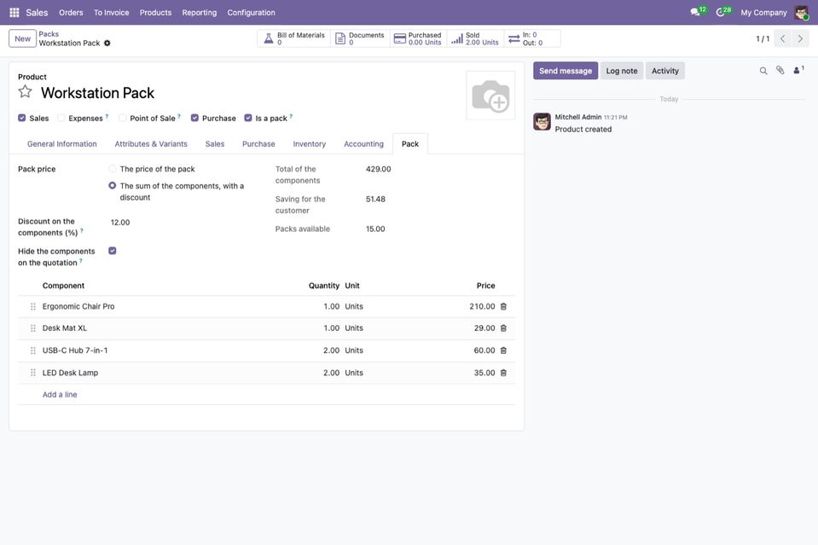Enable the Point of Sale checkbox
This screenshot has height=545, width=818.
[123, 118]
